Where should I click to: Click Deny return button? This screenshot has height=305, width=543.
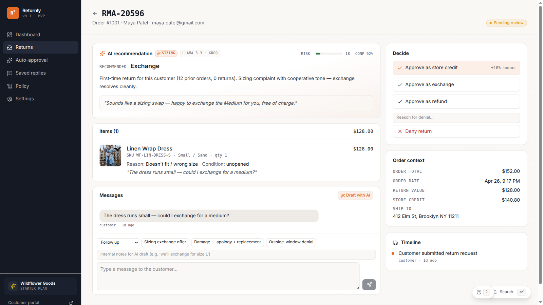[456, 131]
